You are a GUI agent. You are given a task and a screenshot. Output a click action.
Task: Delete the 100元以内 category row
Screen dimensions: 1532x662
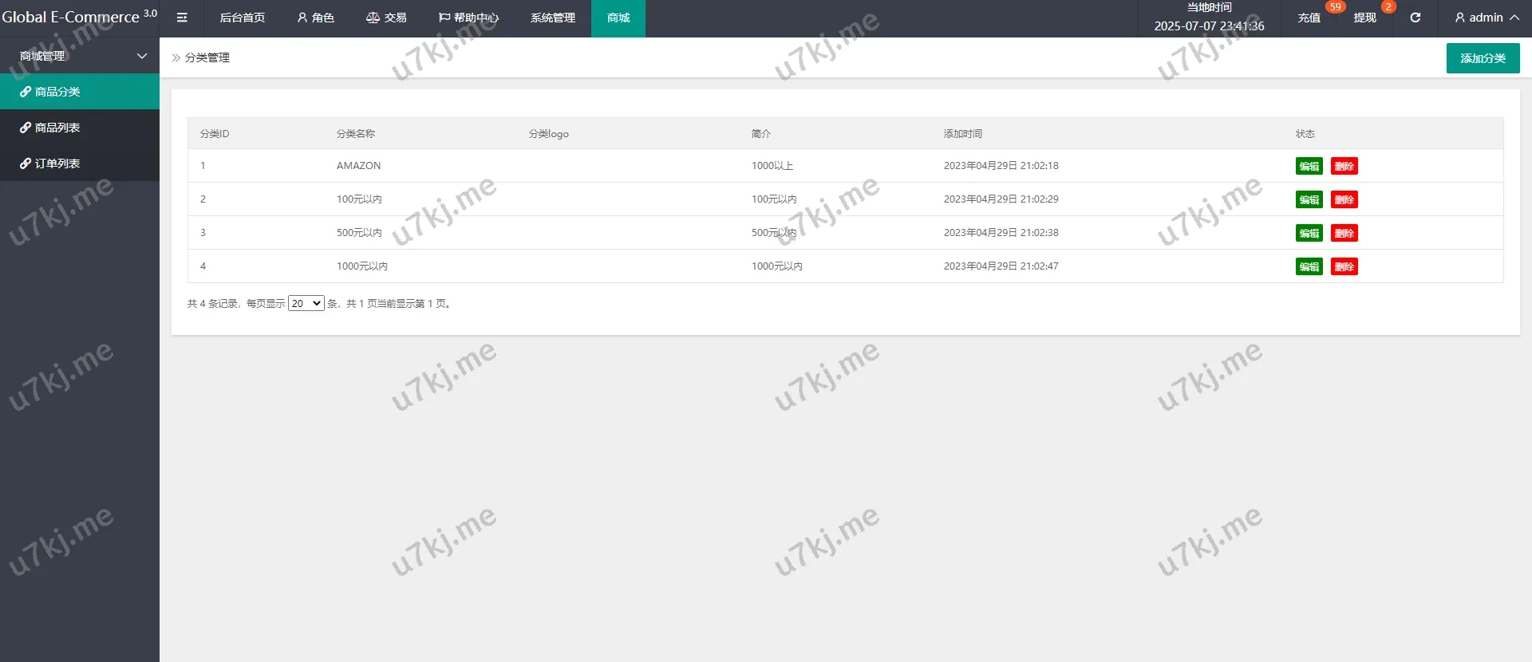(1344, 199)
